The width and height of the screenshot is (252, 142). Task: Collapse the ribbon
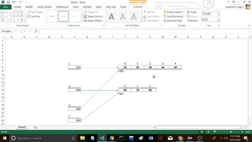[249, 25]
